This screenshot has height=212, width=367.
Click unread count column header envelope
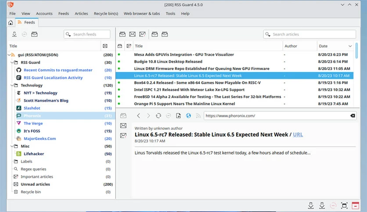tap(105, 46)
